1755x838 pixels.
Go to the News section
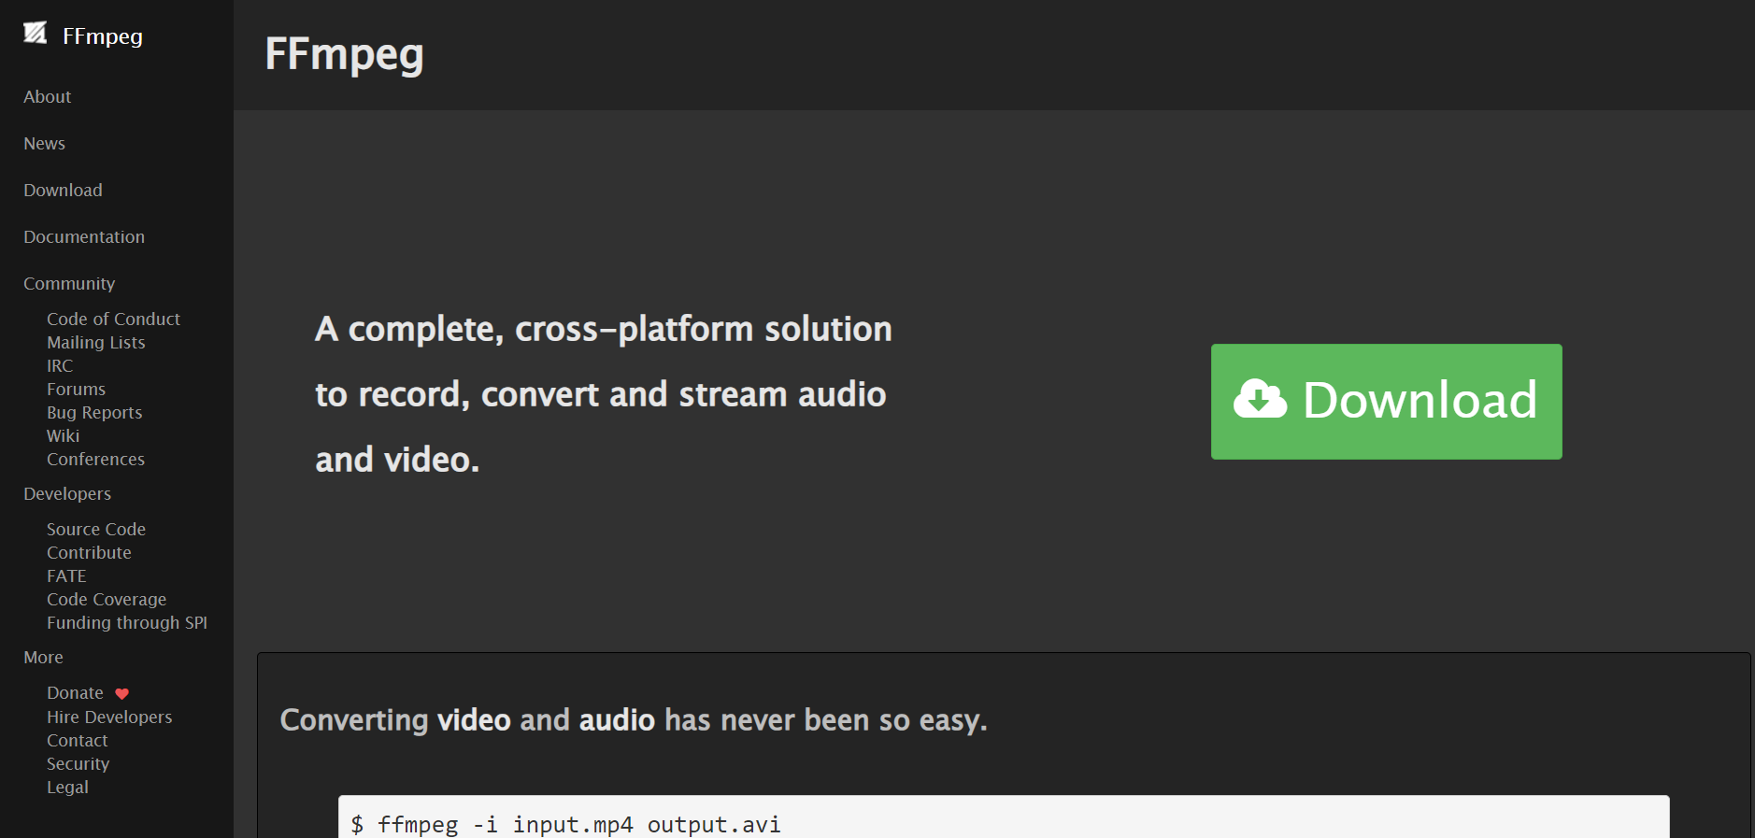click(45, 144)
